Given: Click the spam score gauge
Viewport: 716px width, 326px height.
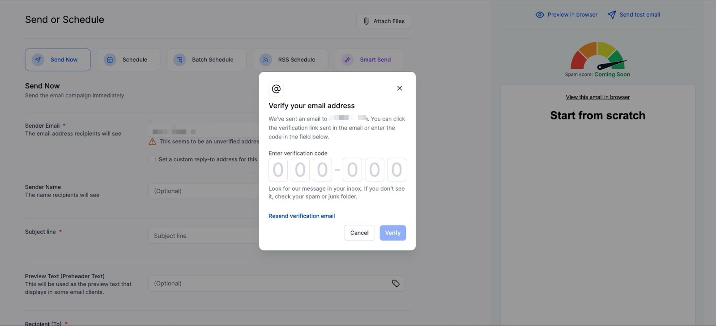Looking at the screenshot, I should click(597, 57).
